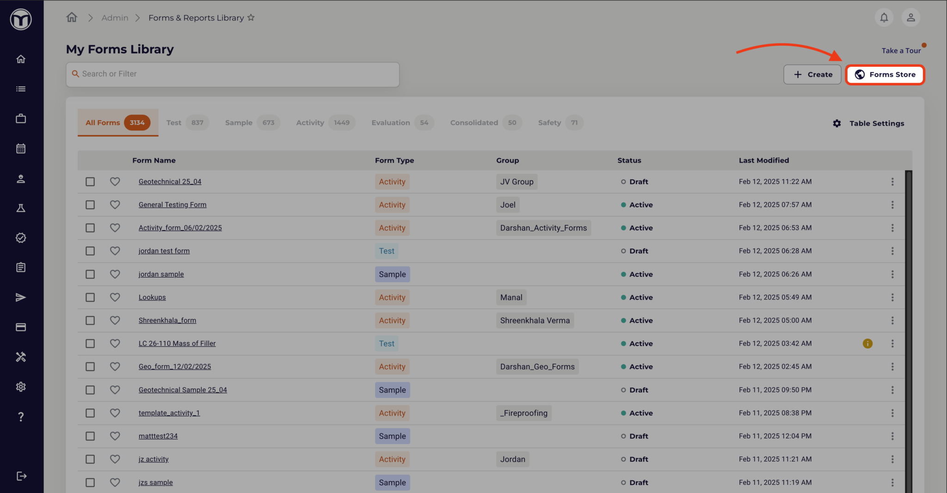The height and width of the screenshot is (493, 947).
Task: Favorite the Lookups form heart icon
Action: coord(115,297)
